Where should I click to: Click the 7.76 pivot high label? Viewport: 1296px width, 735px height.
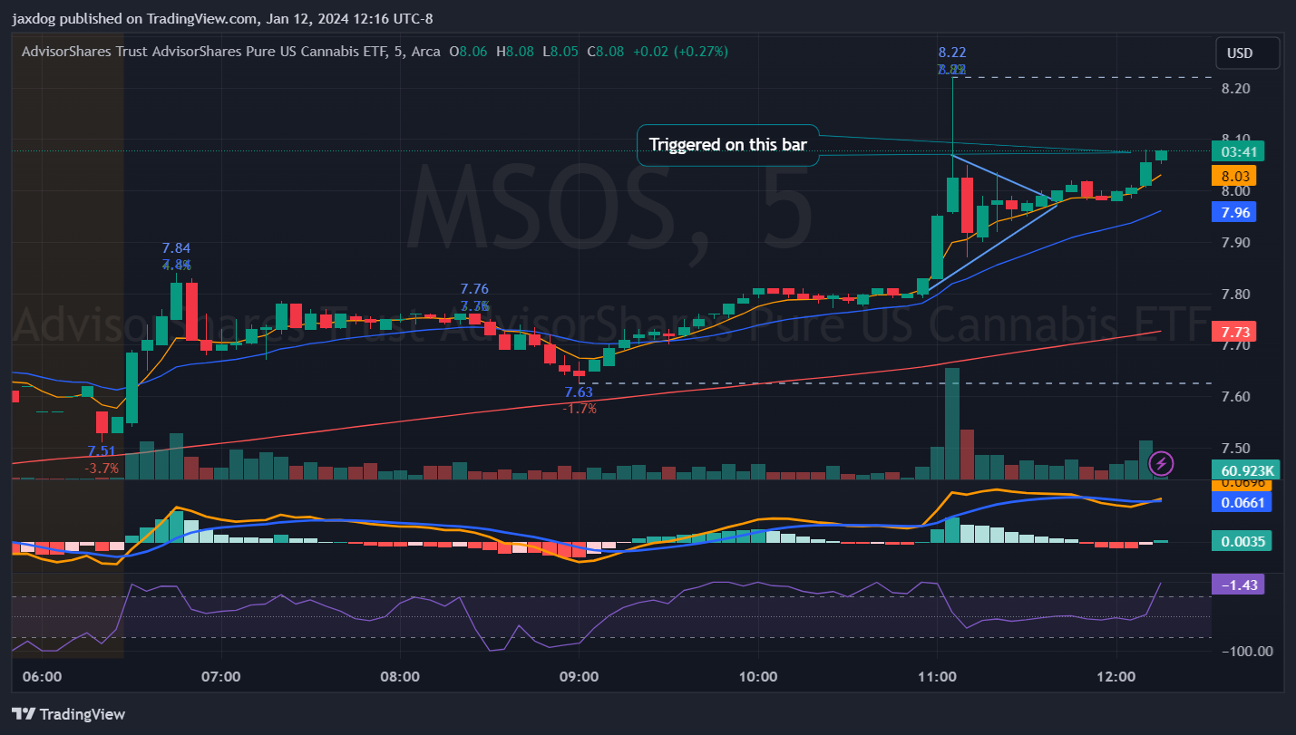tap(474, 289)
